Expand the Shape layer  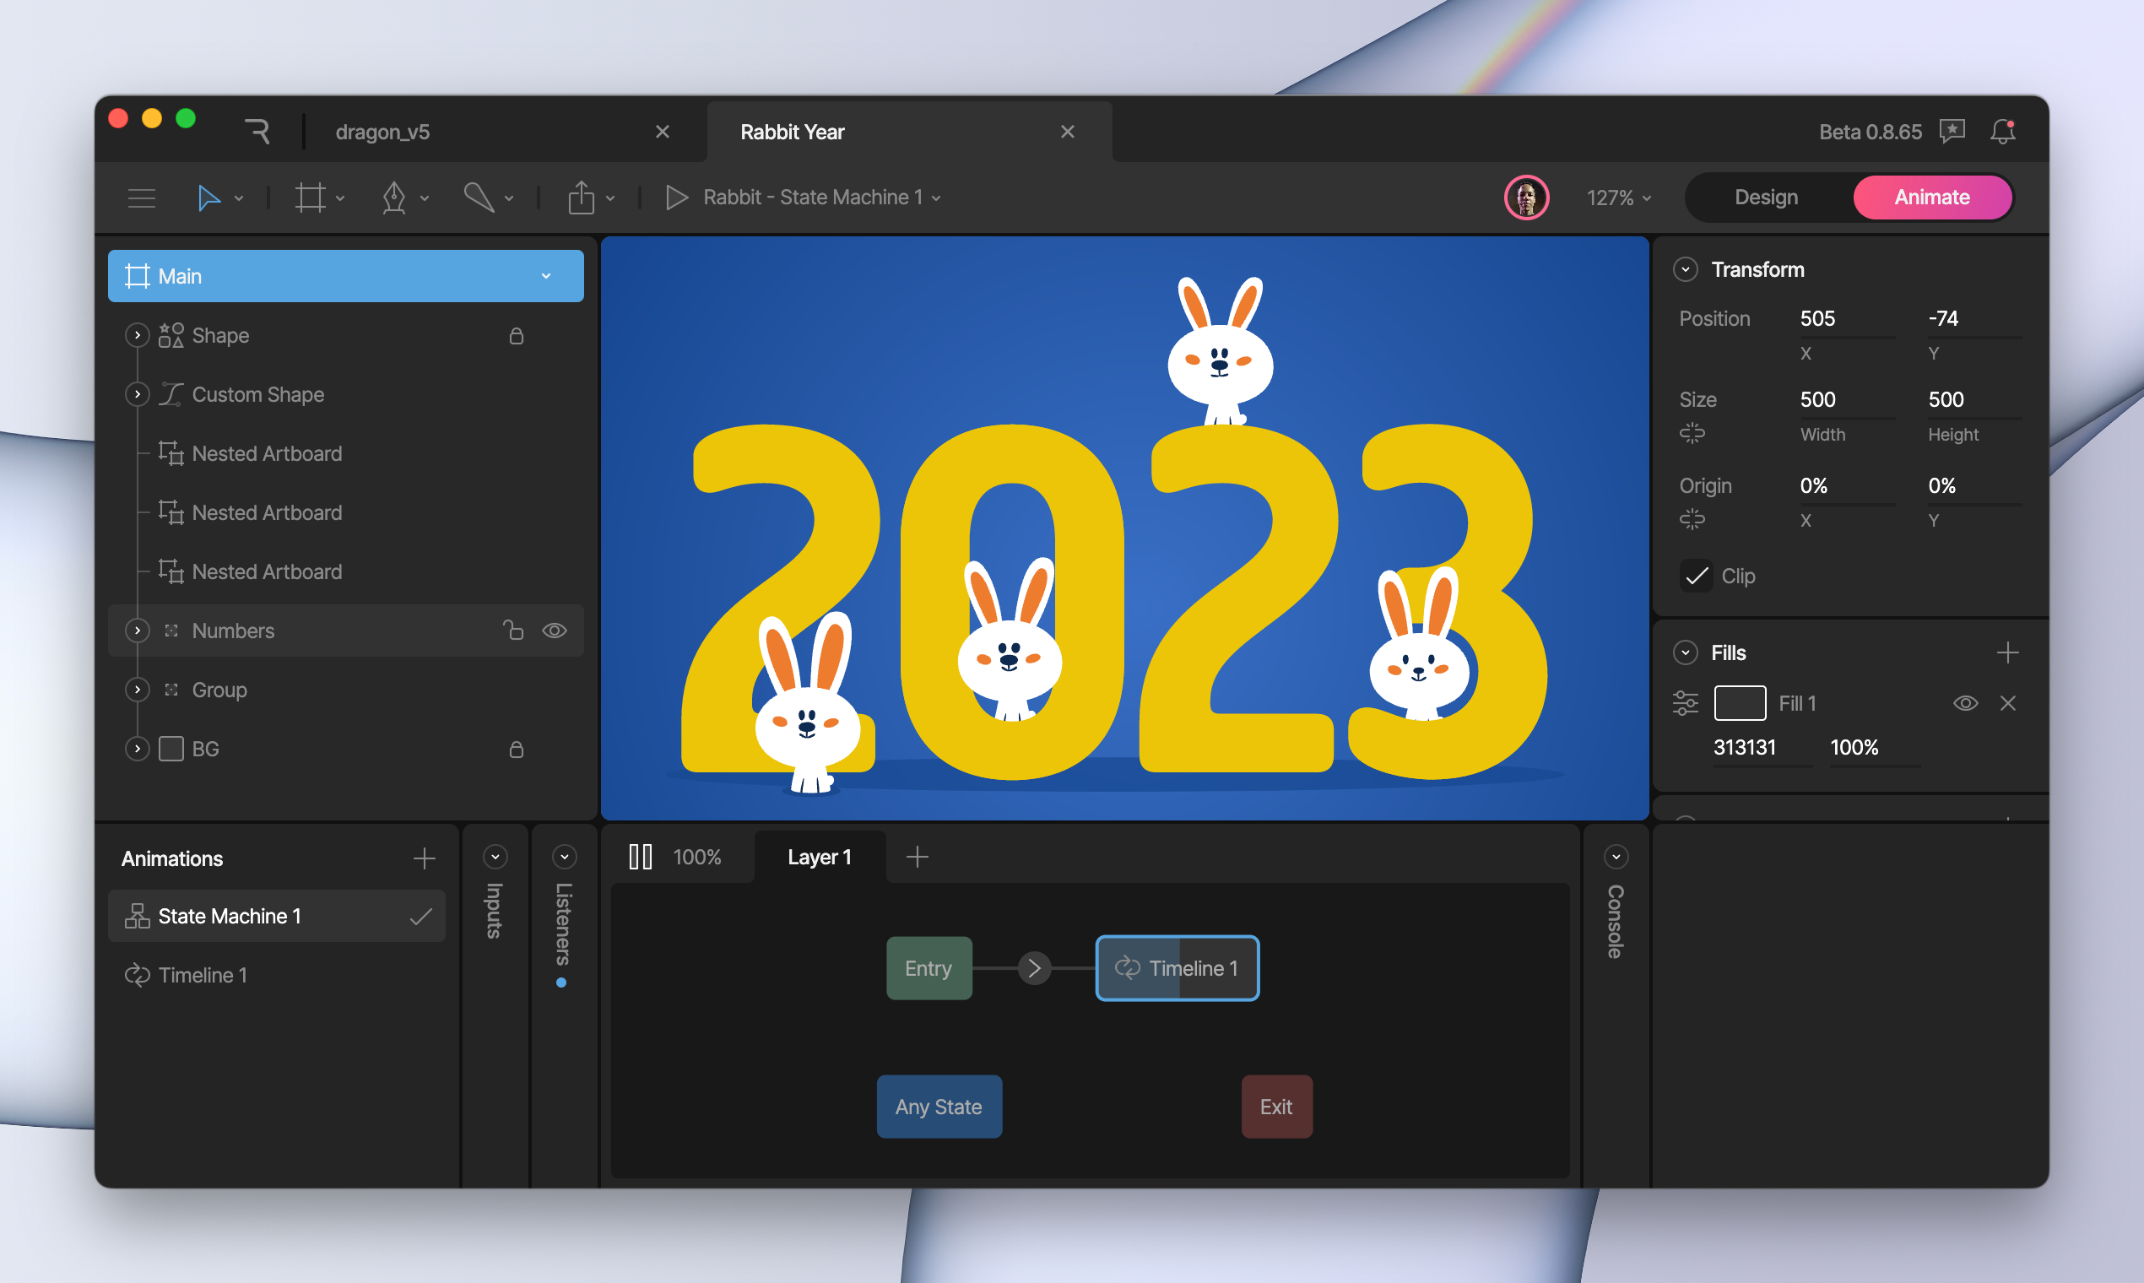137,335
